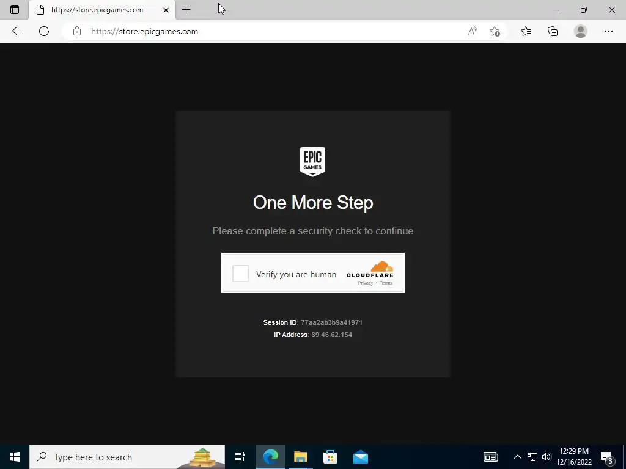Open the Favorites list
The width and height of the screenshot is (626, 469).
click(526, 31)
